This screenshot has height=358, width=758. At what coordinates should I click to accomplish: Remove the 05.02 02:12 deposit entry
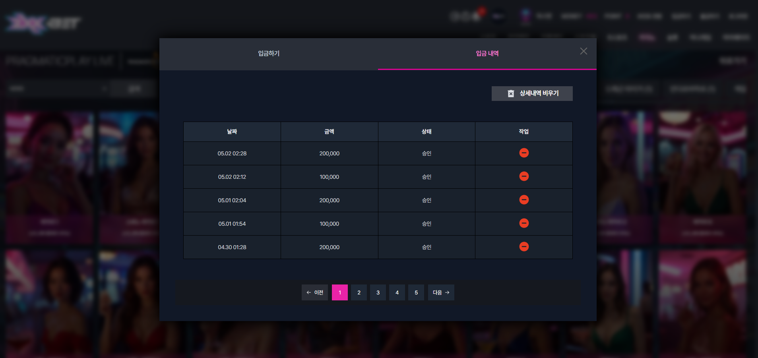(x=524, y=176)
